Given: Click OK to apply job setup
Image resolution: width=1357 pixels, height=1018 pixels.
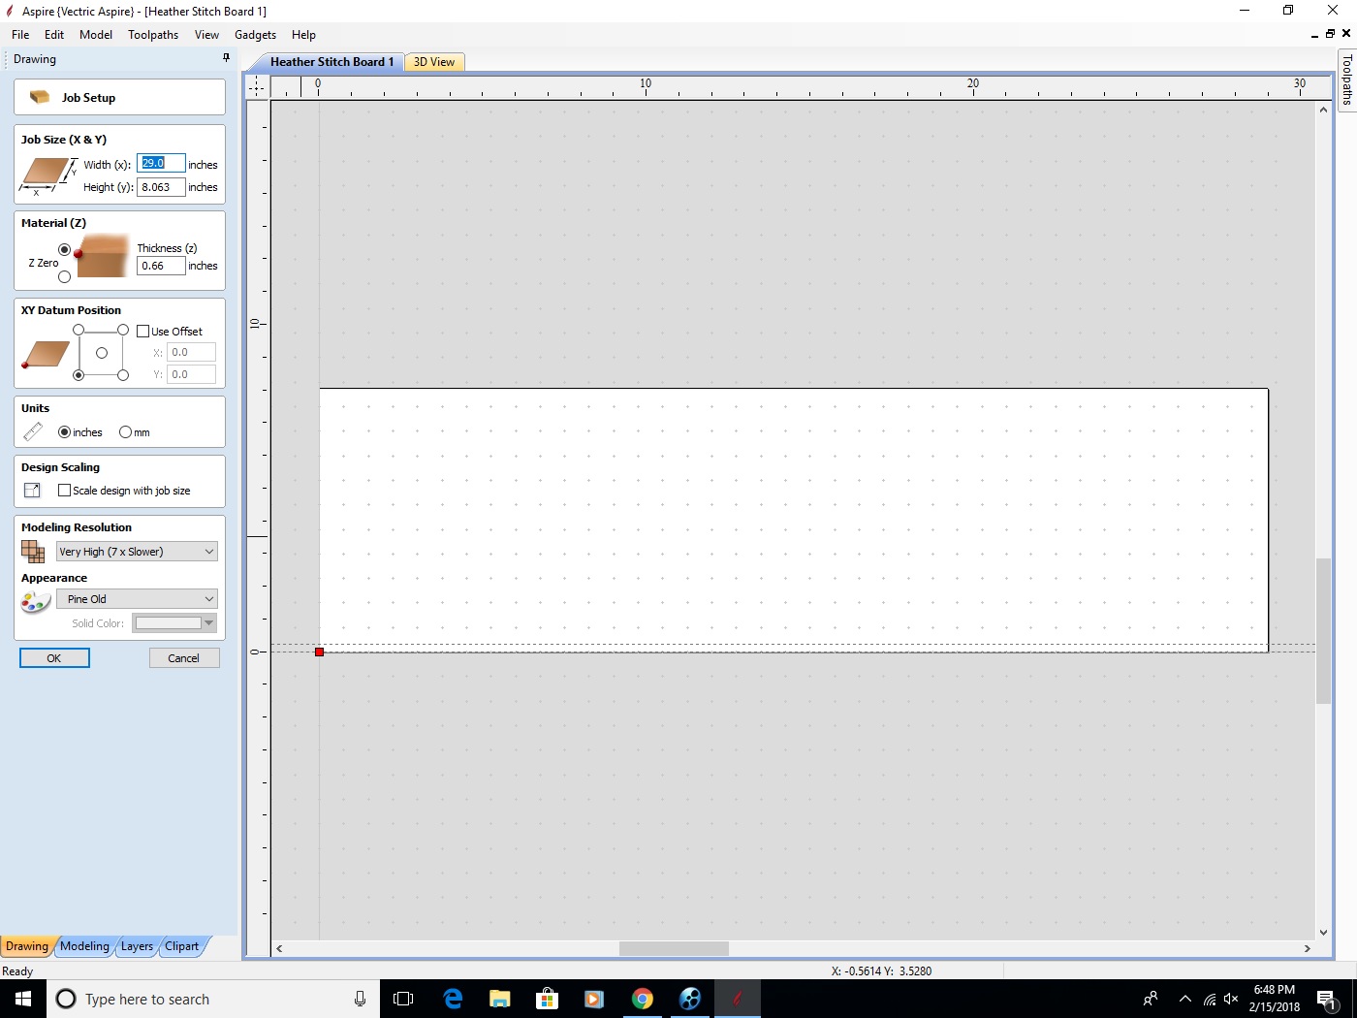Looking at the screenshot, I should point(54,658).
